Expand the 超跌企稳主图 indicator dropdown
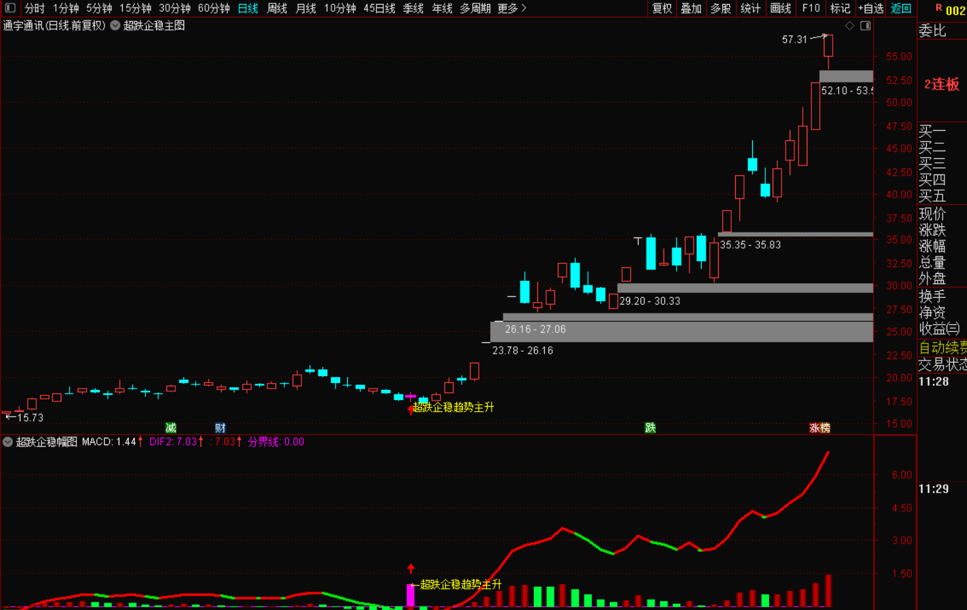The image size is (967, 610). (115, 26)
